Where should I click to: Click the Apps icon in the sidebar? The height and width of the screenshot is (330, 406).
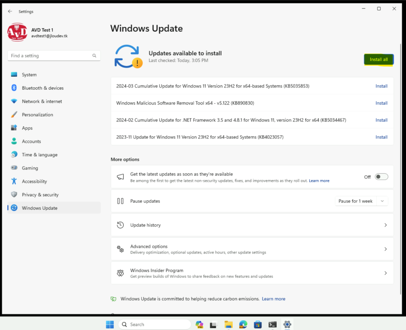(14, 128)
